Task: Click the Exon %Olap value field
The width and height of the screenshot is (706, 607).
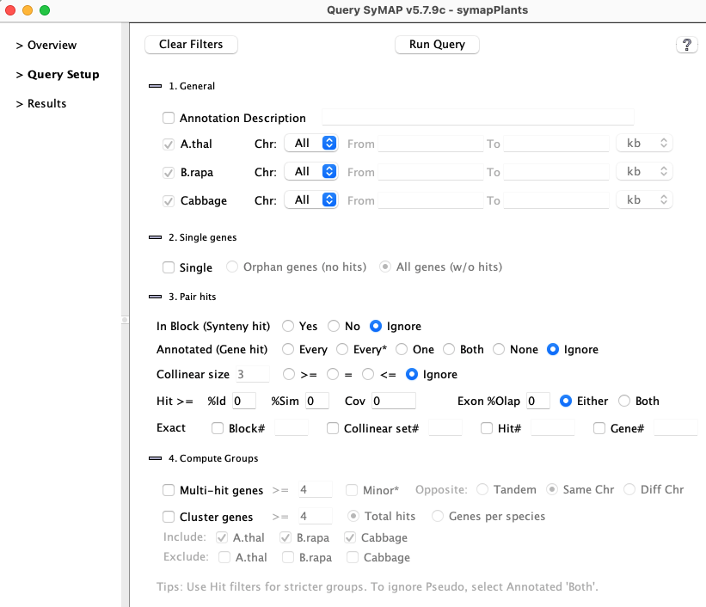Action: click(538, 401)
